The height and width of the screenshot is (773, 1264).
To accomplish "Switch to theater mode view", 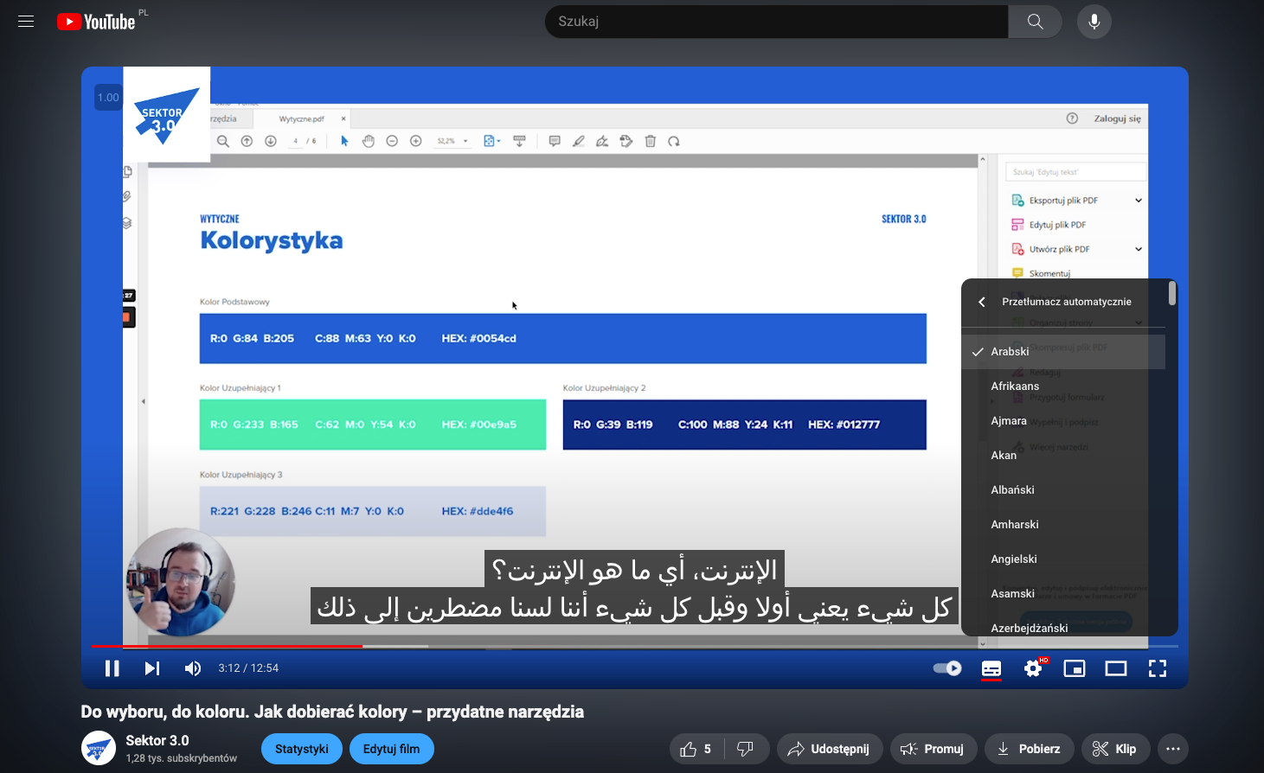I will 1116,668.
